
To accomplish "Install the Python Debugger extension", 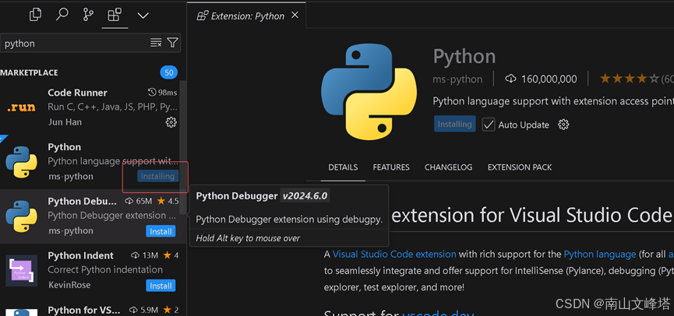I will click(x=161, y=231).
